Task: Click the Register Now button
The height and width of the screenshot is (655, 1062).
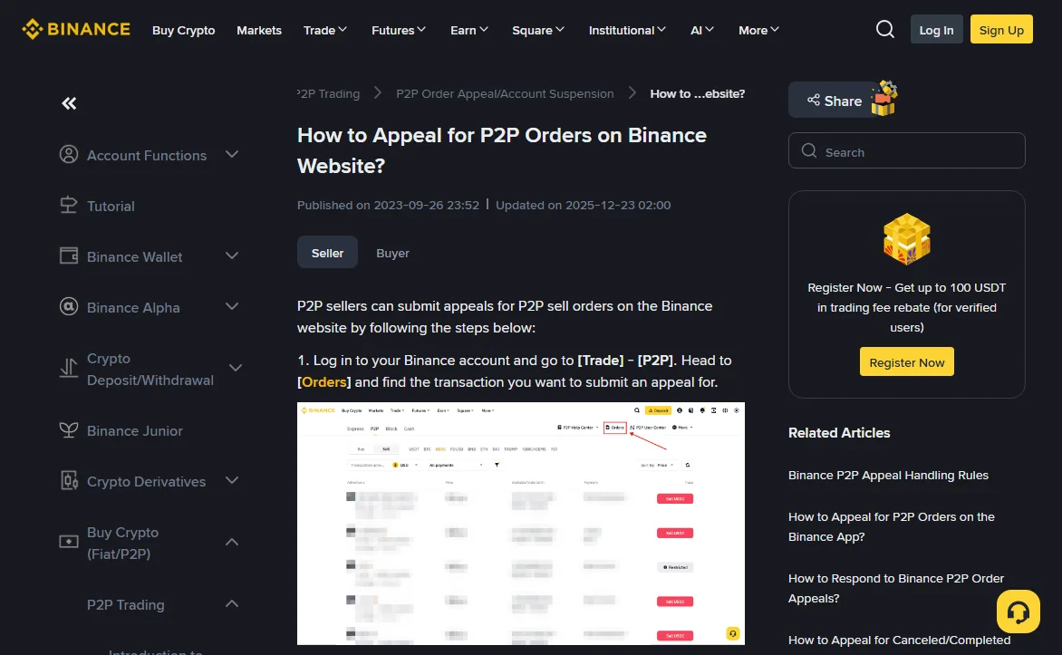Action: pos(906,361)
